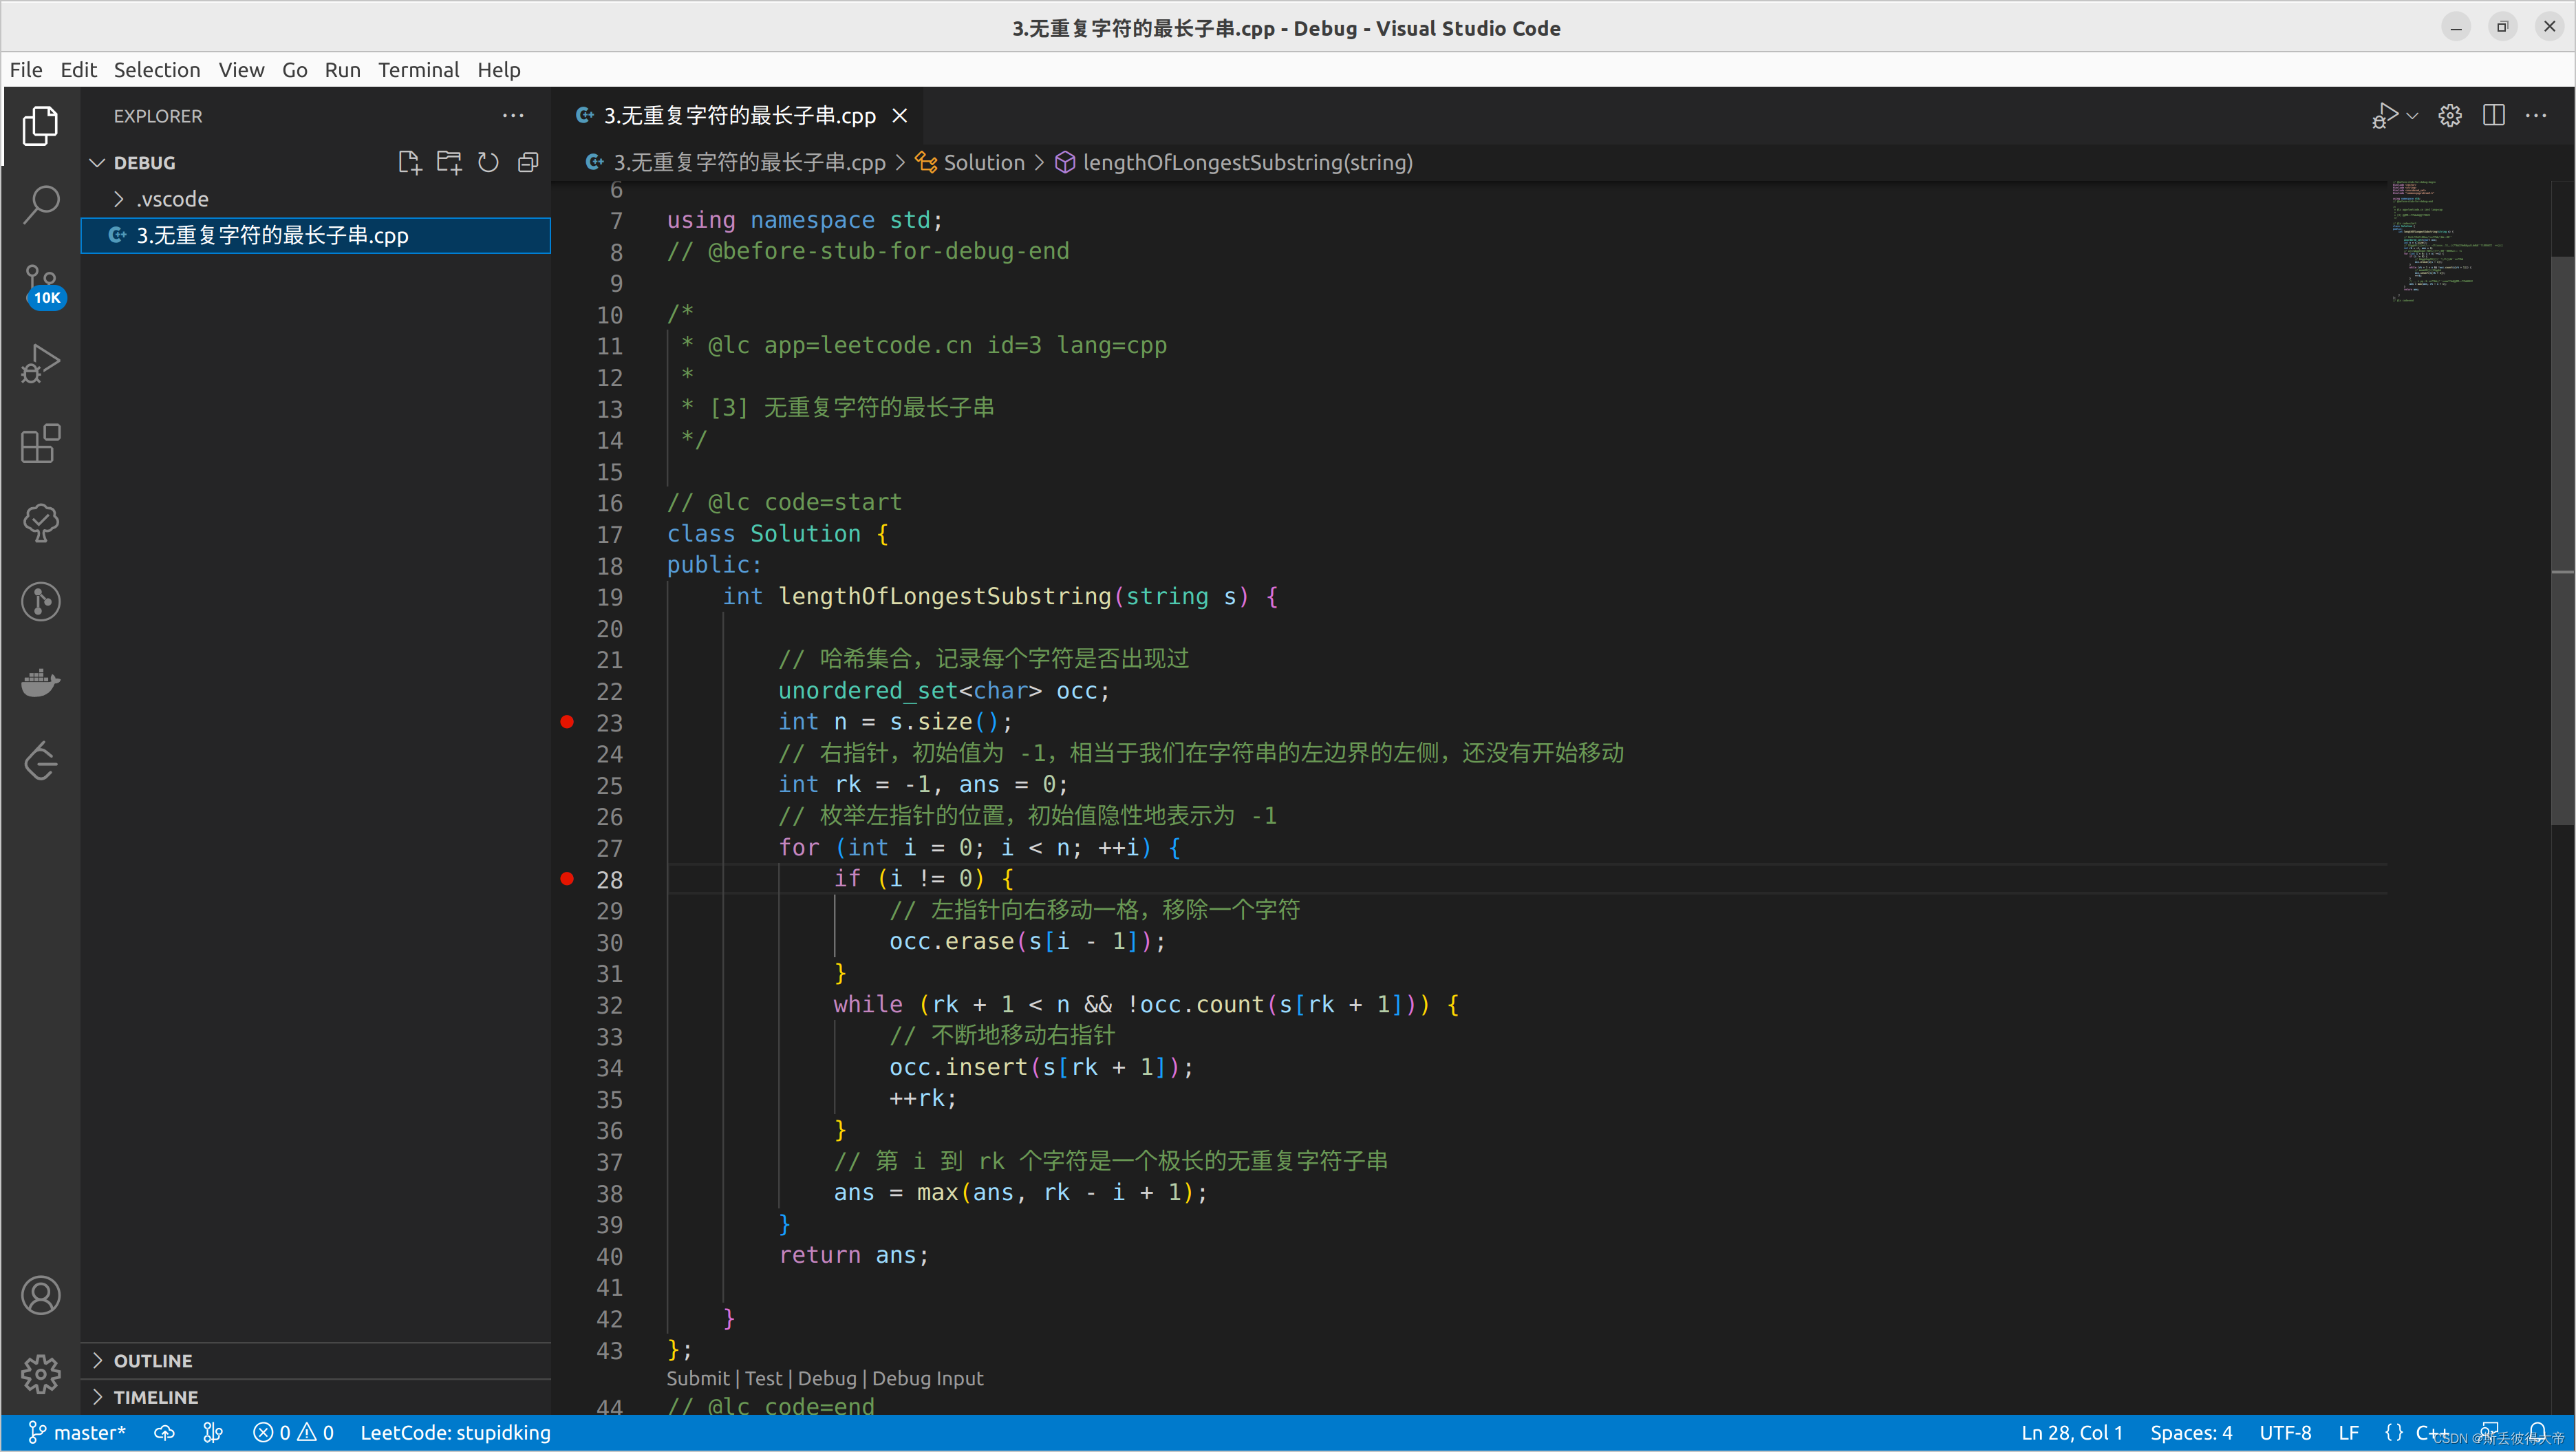Expand the OUTLINE section
Image resolution: width=2576 pixels, height=1452 pixels.
tap(315, 1361)
